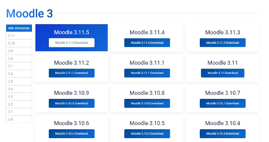Image resolution: width=269 pixels, height=142 pixels.
Task: Click the Moodle 3.10.5 Download button
Action: [x=147, y=134]
